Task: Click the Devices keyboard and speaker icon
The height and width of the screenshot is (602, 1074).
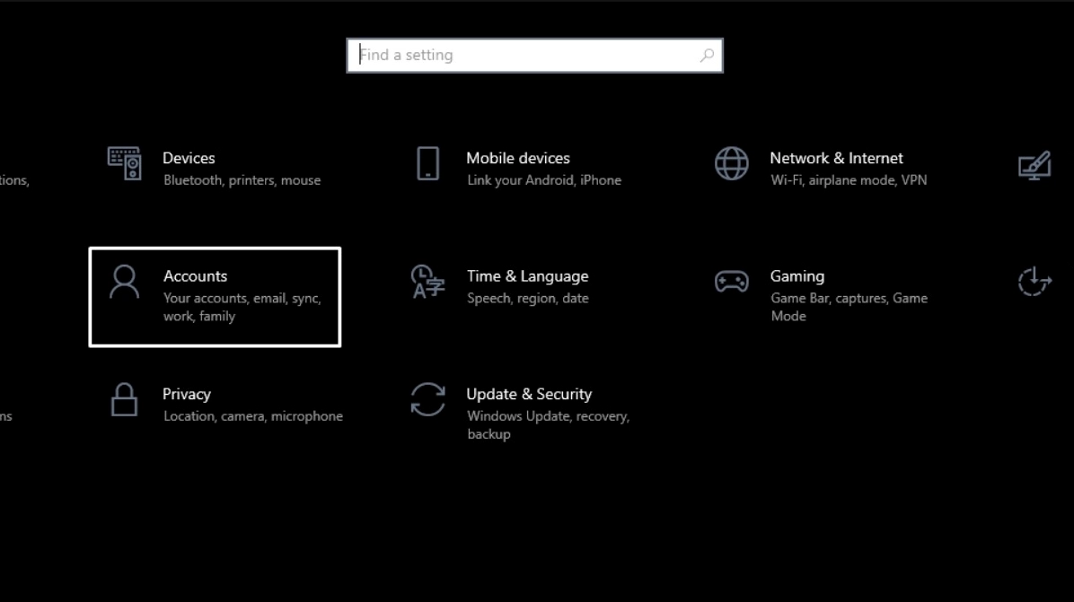Action: [124, 164]
